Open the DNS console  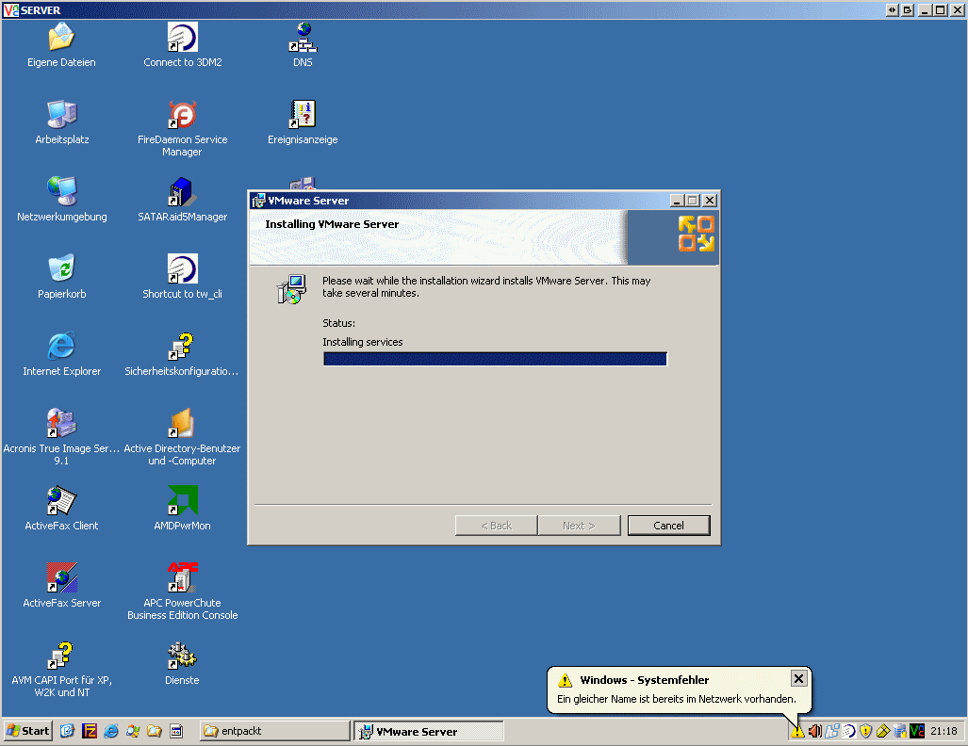tap(303, 36)
